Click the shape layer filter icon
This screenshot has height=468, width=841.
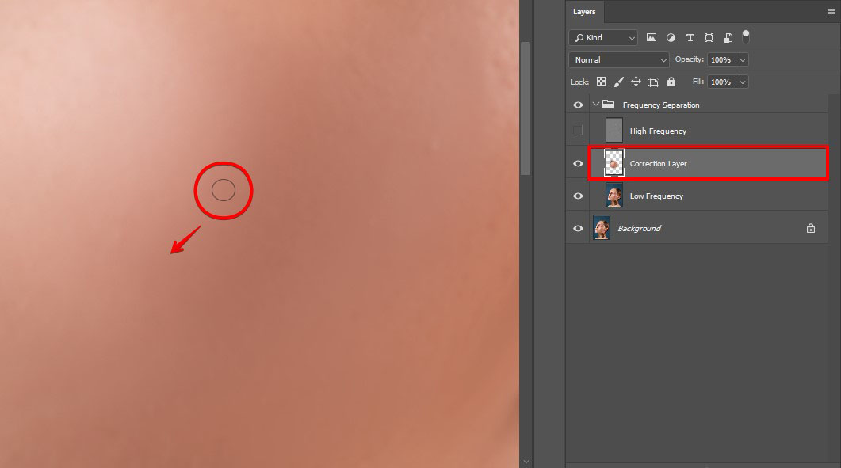(709, 37)
